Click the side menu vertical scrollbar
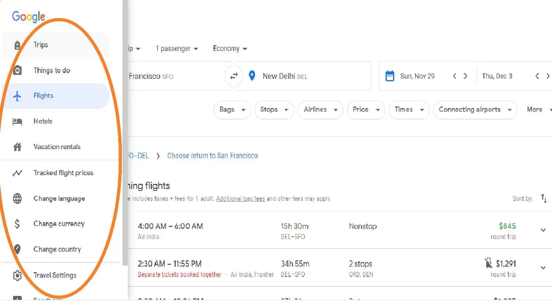 coord(125,132)
